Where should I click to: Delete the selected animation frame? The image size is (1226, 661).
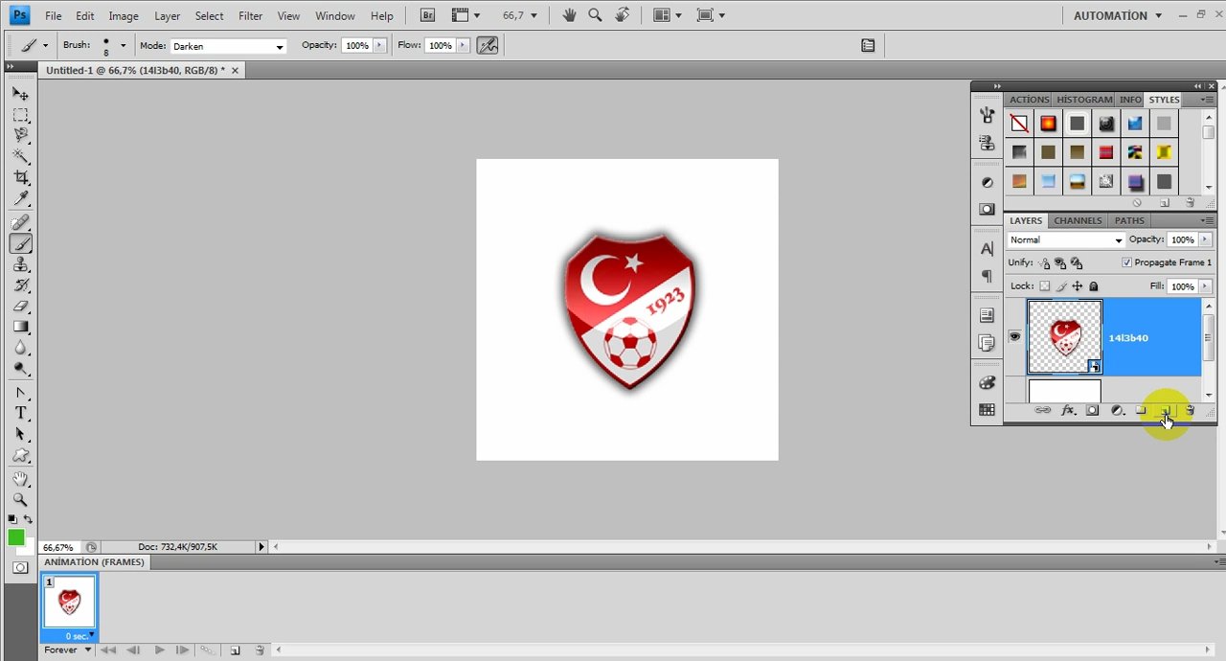click(x=260, y=650)
